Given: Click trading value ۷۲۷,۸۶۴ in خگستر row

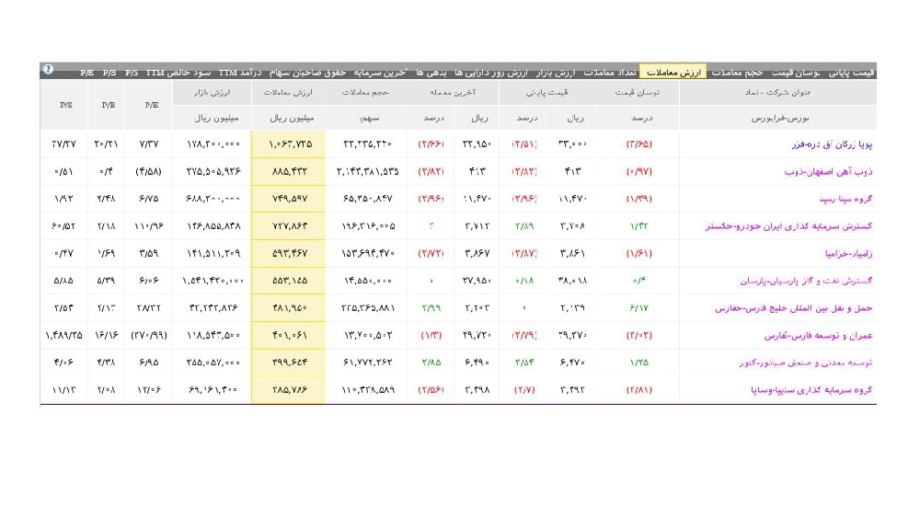Looking at the screenshot, I should 290,225.
